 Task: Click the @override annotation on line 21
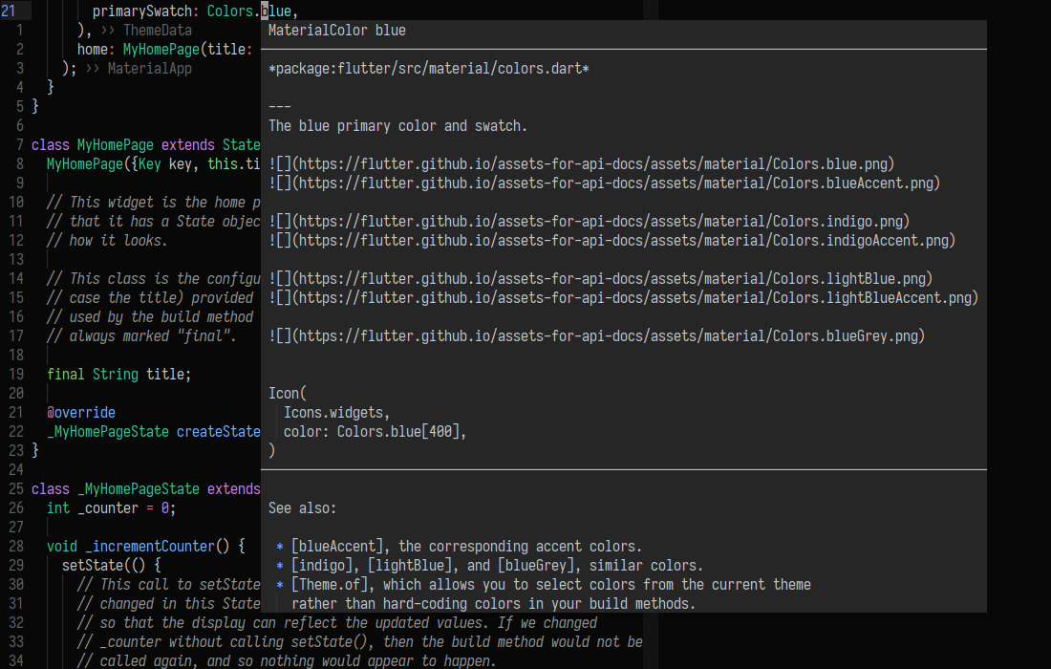point(81,412)
